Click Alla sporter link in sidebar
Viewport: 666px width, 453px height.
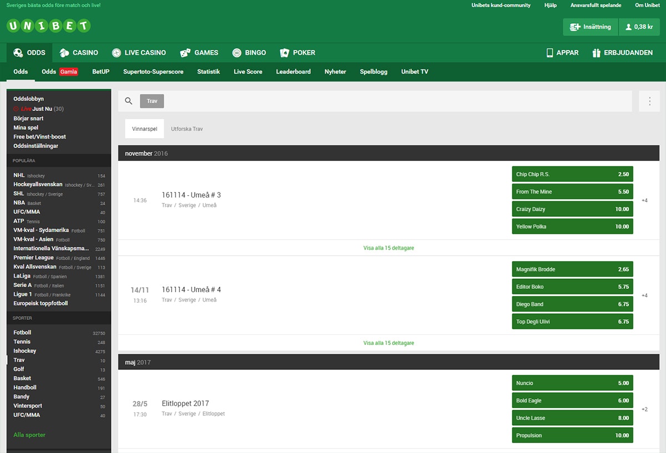pos(29,435)
